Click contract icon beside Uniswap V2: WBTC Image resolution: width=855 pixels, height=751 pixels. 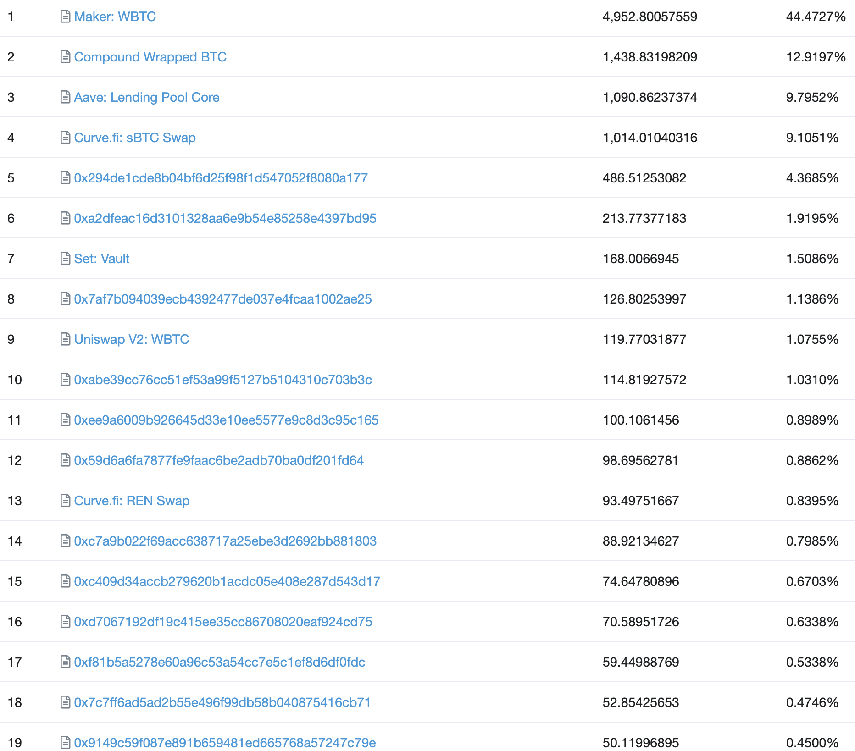tap(66, 339)
